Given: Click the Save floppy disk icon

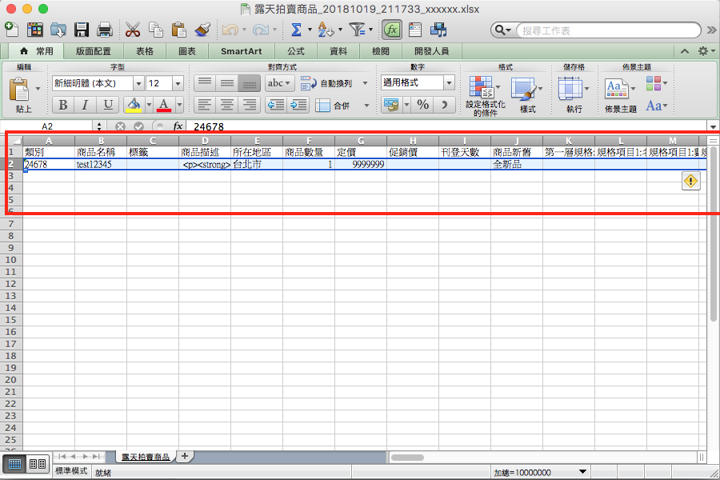Looking at the screenshot, I should (82, 30).
